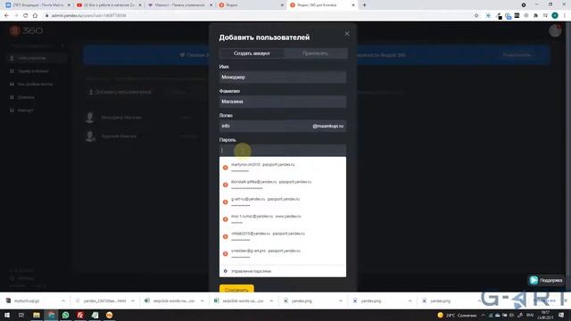
Task: Choose saved password for g-art.pro account
Action: tap(283, 253)
